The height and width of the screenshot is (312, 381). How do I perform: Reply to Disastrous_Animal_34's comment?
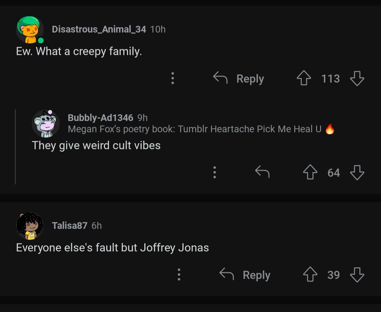(x=239, y=78)
